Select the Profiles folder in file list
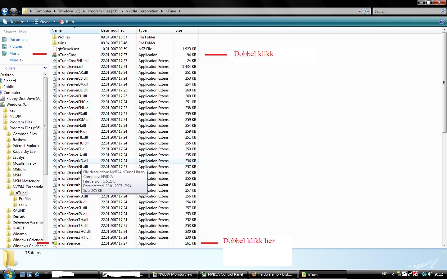This screenshot has height=279, width=447. click(x=64, y=37)
